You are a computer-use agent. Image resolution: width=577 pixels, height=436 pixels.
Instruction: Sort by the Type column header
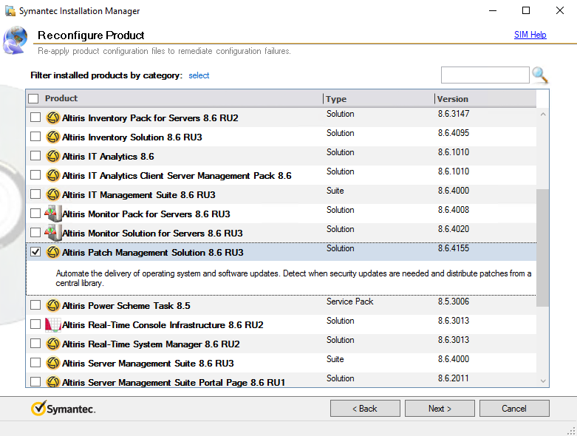tap(336, 99)
